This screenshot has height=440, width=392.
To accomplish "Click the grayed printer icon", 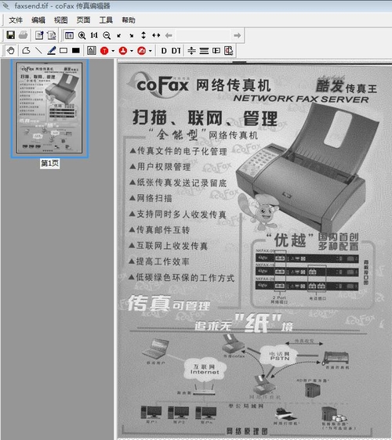I will point(24,35).
